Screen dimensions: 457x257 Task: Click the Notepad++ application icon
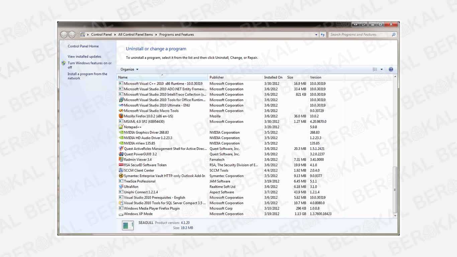(x=121, y=127)
